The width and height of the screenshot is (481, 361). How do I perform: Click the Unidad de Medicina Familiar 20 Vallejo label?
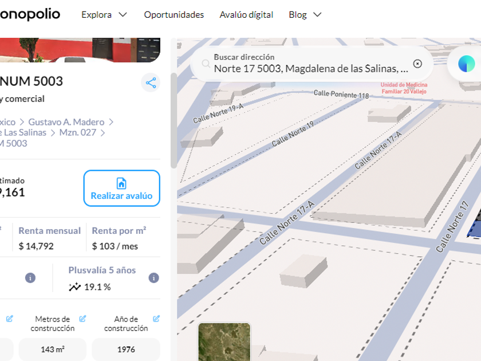[404, 88]
